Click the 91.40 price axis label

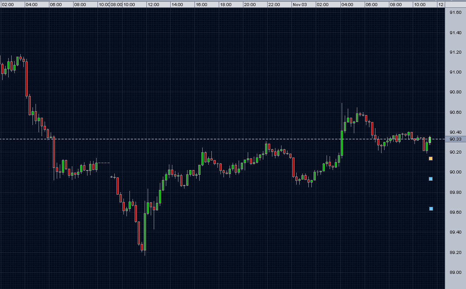455,33
